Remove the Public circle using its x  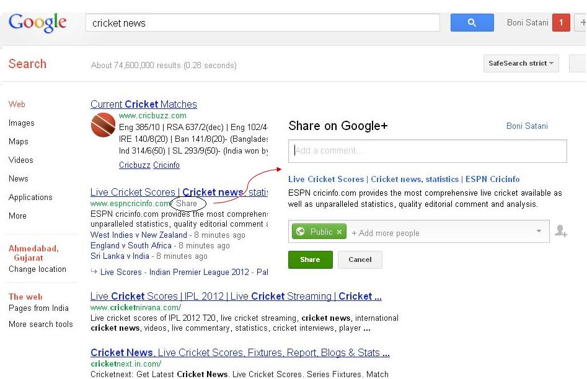pyautogui.click(x=339, y=232)
